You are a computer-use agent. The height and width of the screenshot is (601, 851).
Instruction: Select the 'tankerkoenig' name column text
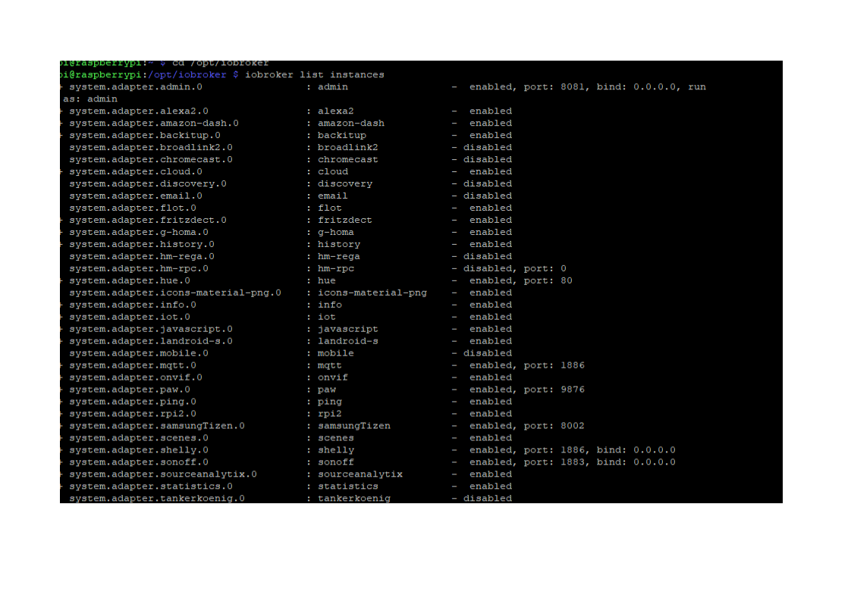[354, 499]
